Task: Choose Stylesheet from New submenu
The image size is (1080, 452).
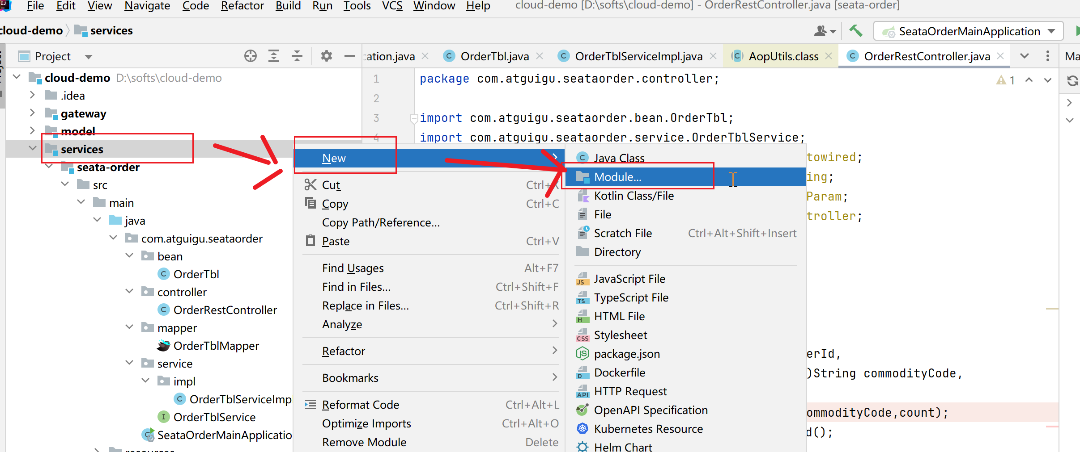Action: pyautogui.click(x=686, y=335)
